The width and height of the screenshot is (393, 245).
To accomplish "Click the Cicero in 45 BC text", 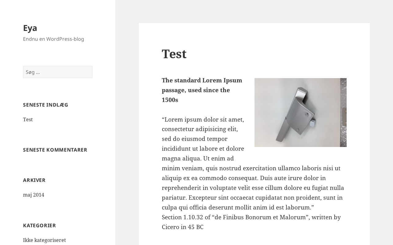I will pos(183,227).
